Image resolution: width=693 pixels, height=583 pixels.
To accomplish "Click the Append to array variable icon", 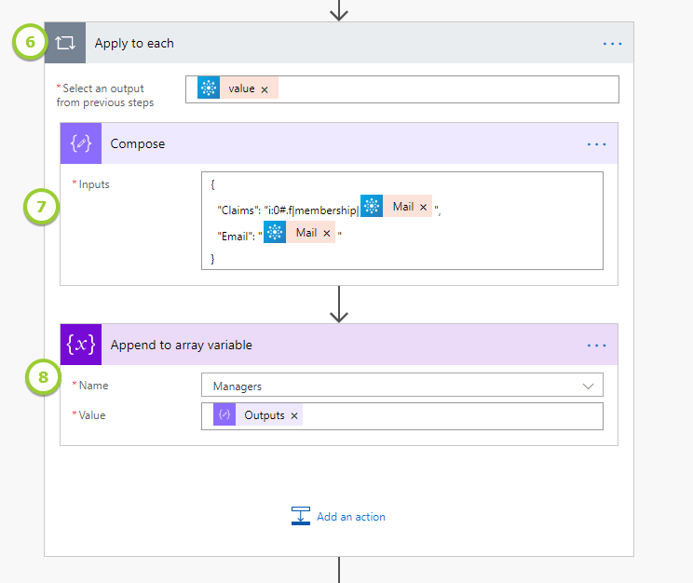I will click(x=80, y=345).
